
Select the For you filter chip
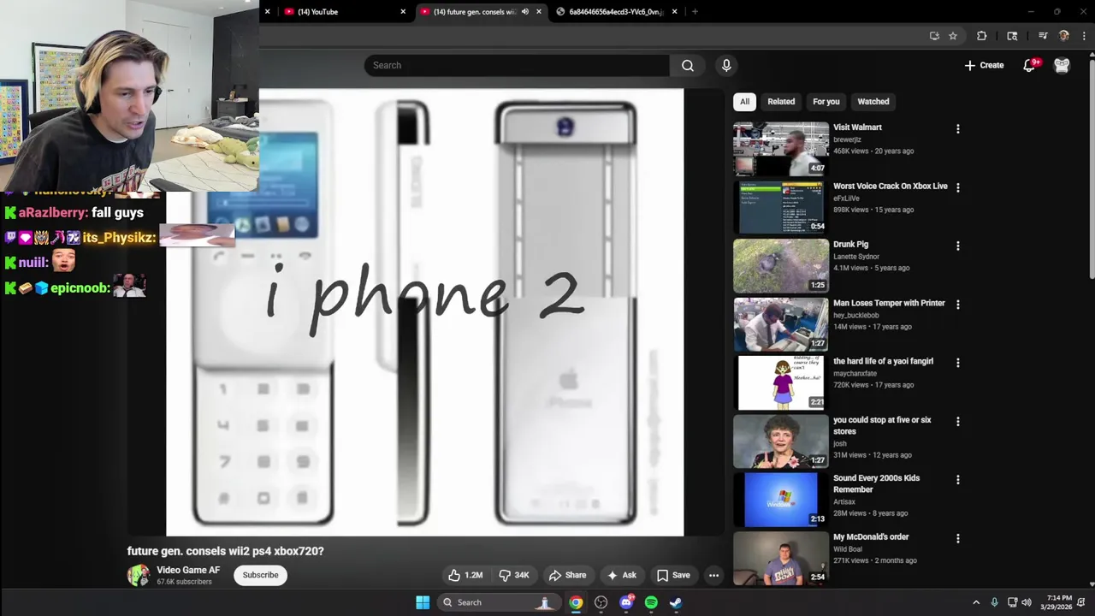click(x=826, y=101)
